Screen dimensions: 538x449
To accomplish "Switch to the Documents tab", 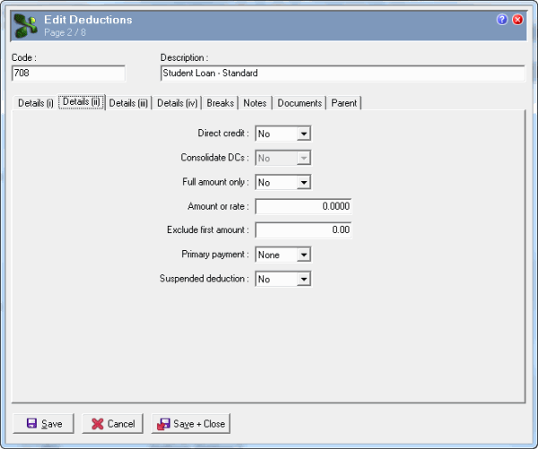I will pyautogui.click(x=299, y=103).
